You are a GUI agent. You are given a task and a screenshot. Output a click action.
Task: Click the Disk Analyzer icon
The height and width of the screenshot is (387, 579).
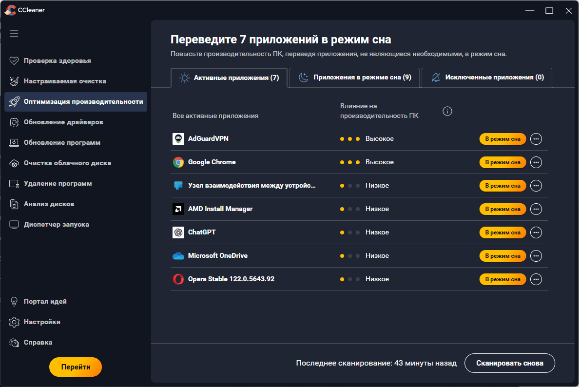[x=14, y=204]
